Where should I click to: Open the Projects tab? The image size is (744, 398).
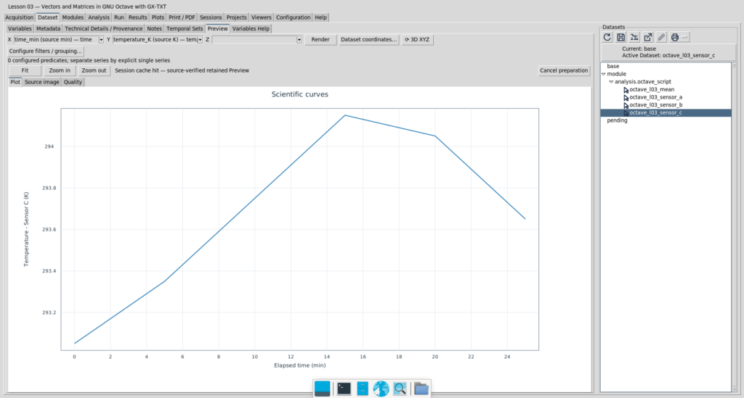coord(236,17)
